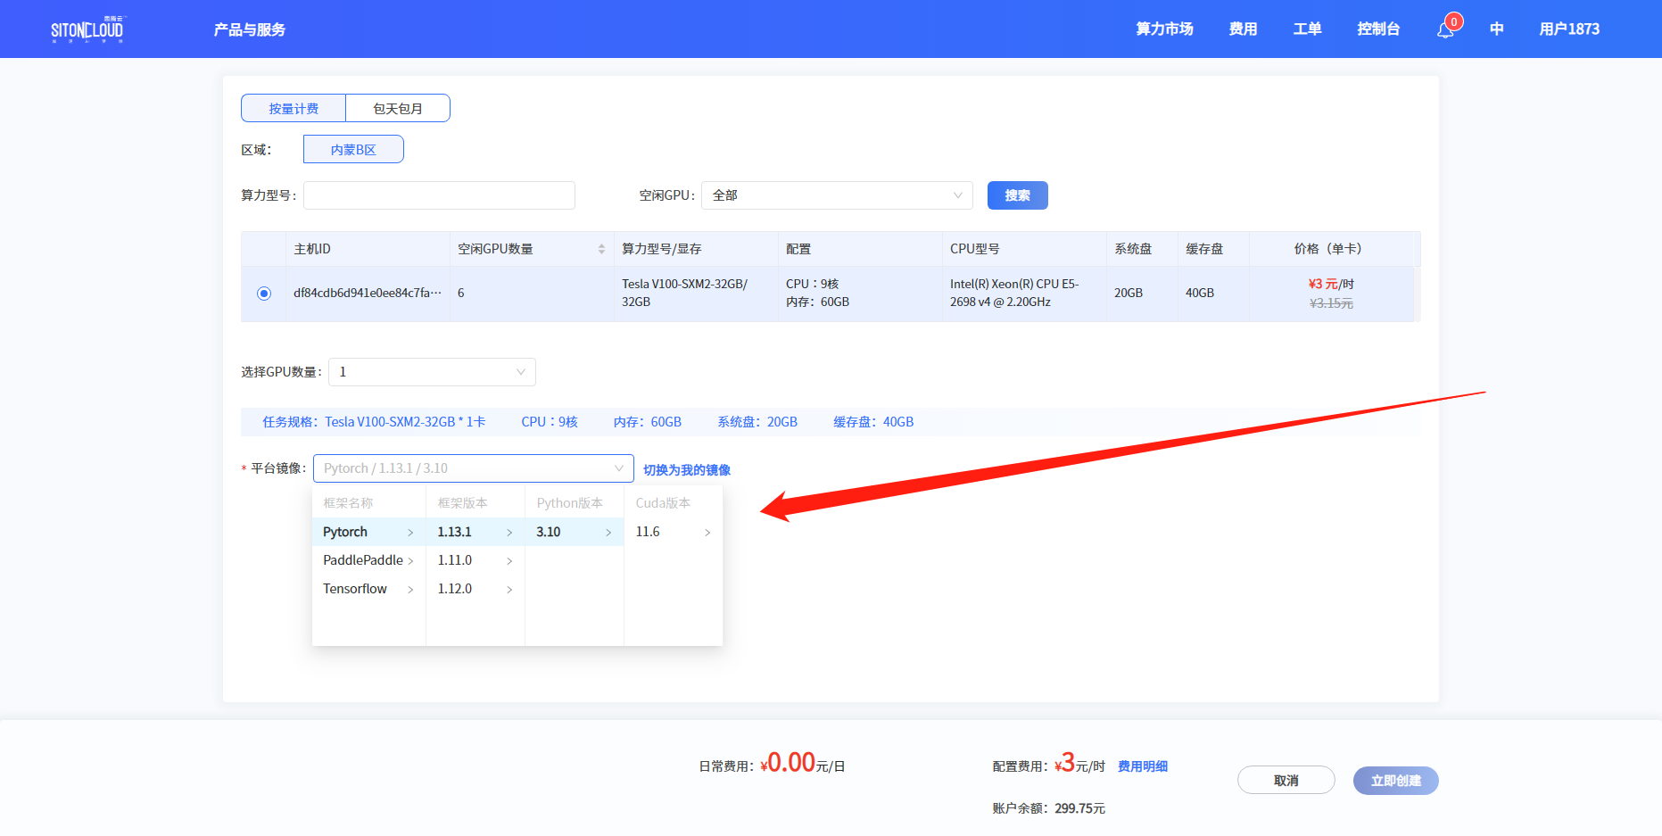This screenshot has width=1662, height=836.
Task: Expand the Pytorch framework arrow
Action: (x=410, y=533)
